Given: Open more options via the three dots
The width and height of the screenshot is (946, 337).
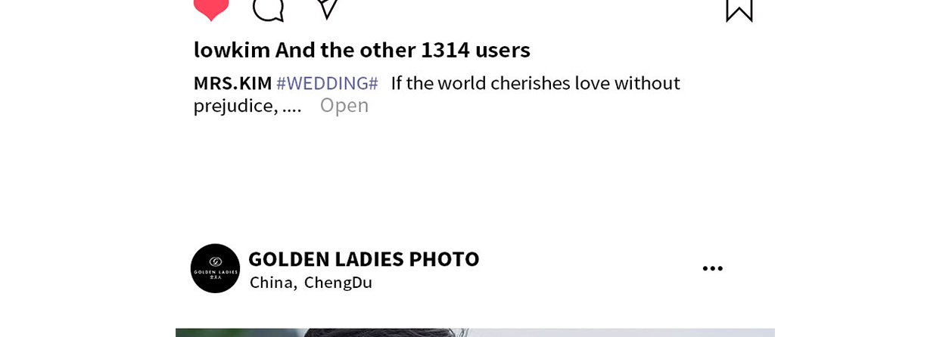Looking at the screenshot, I should (712, 268).
